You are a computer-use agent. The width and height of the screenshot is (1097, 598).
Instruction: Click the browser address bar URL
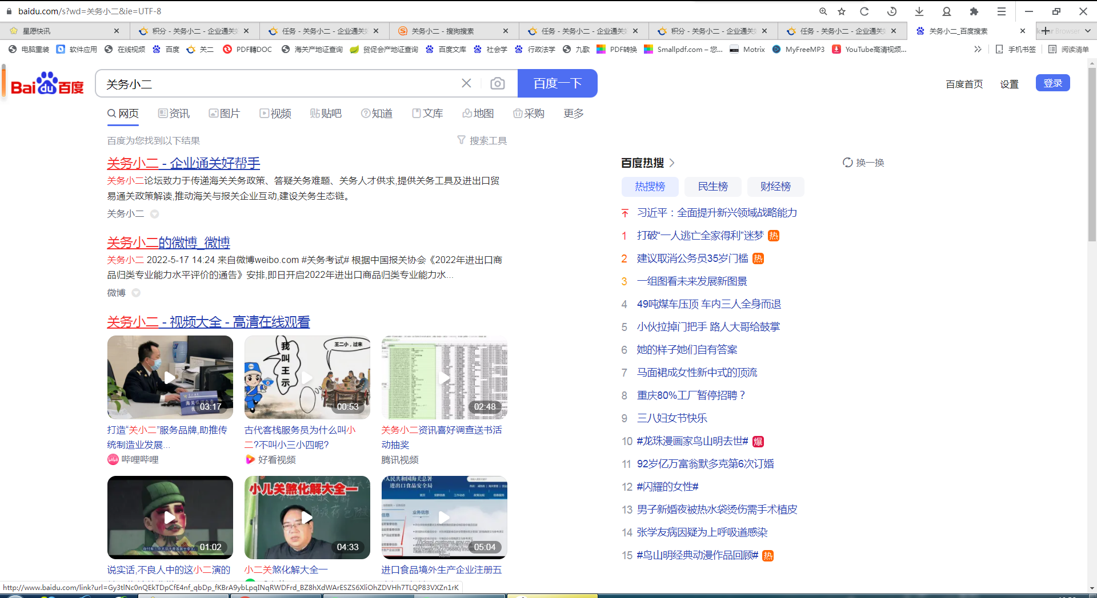[x=90, y=11]
